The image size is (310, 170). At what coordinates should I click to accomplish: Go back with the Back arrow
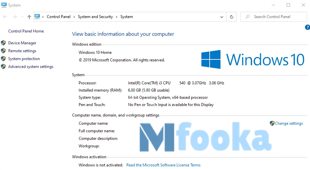5,17
